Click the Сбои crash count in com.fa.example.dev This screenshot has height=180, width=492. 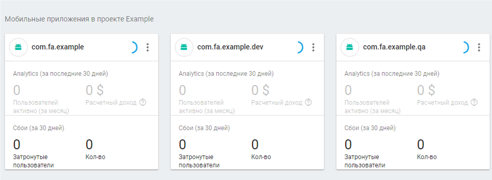255,145
